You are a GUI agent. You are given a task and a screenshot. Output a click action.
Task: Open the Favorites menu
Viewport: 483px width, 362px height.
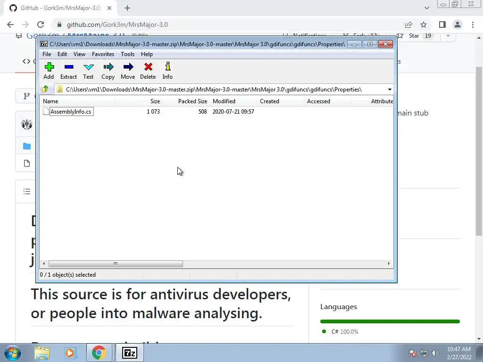click(x=103, y=54)
